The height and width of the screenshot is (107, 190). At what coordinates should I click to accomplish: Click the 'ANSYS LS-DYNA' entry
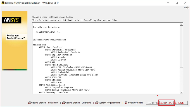point(58,60)
